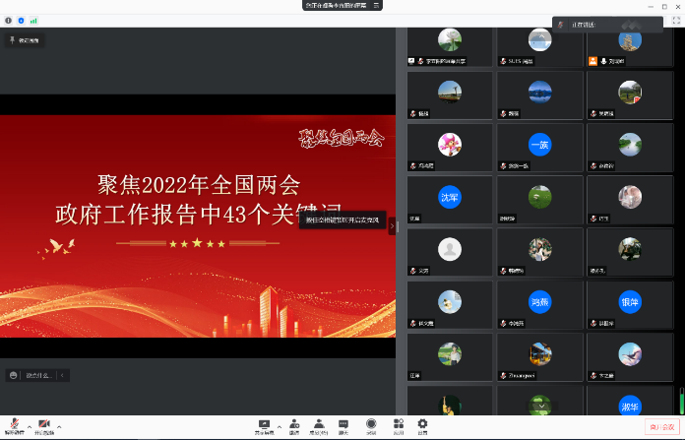Image resolution: width=685 pixels, height=440 pixels.
Task: Open the invite participants icon
Action: (x=294, y=425)
